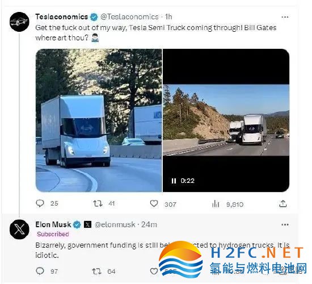Like the Teslaconomics tweet with heart icon
The width and height of the screenshot is (312, 284).
(154, 204)
